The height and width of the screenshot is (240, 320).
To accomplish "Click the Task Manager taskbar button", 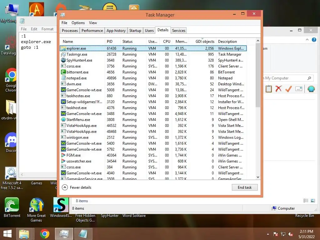I will (64, 234).
